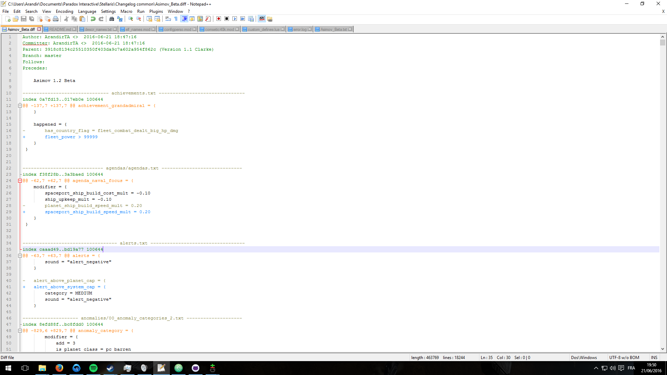Switch to the elf_names.mod tab
The height and width of the screenshot is (375, 667).
tap(138, 30)
